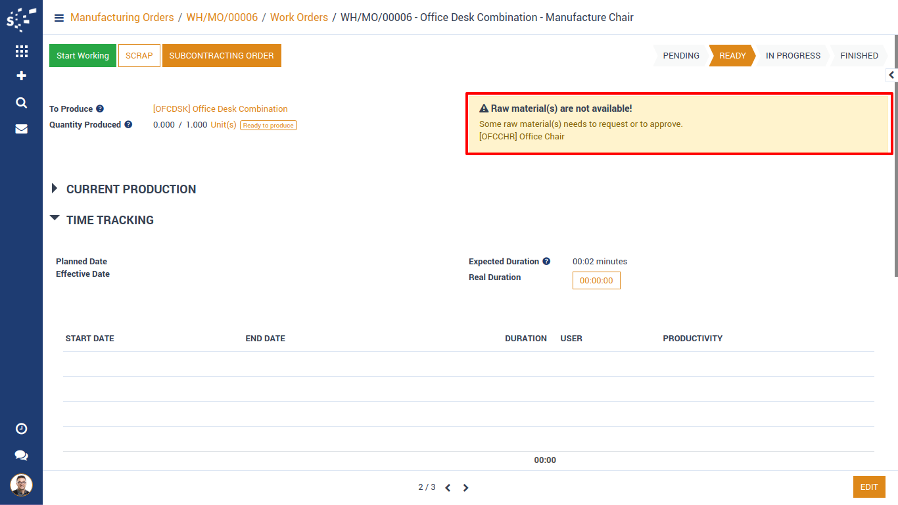
Task: Open the apps grid menu icon
Action: pyautogui.click(x=21, y=51)
